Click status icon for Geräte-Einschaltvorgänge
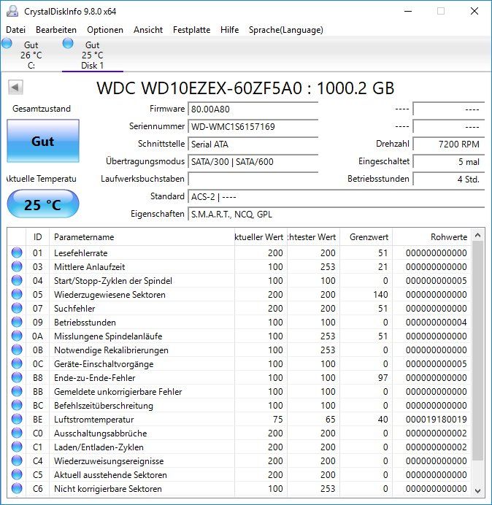 coord(17,363)
